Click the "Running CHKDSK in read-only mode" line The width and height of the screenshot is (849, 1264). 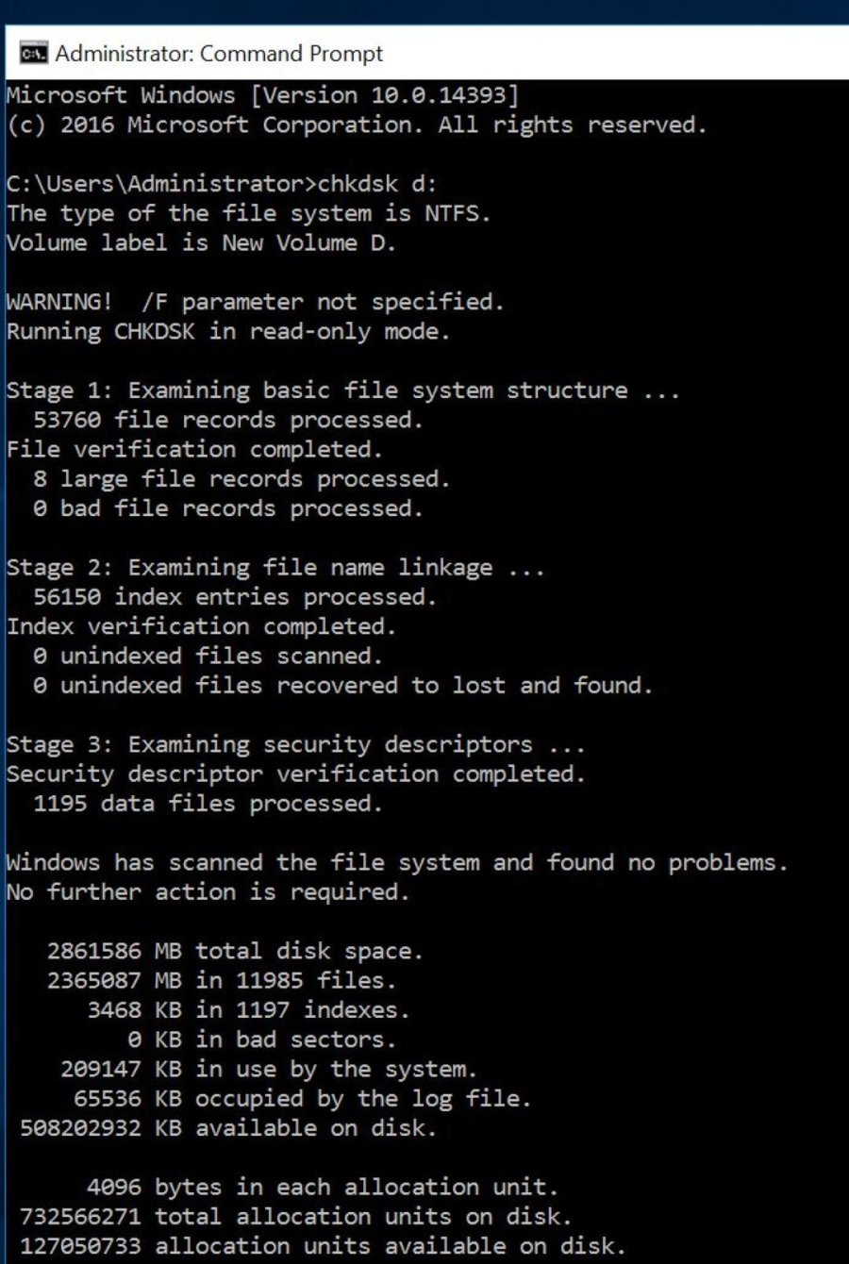coord(227,332)
